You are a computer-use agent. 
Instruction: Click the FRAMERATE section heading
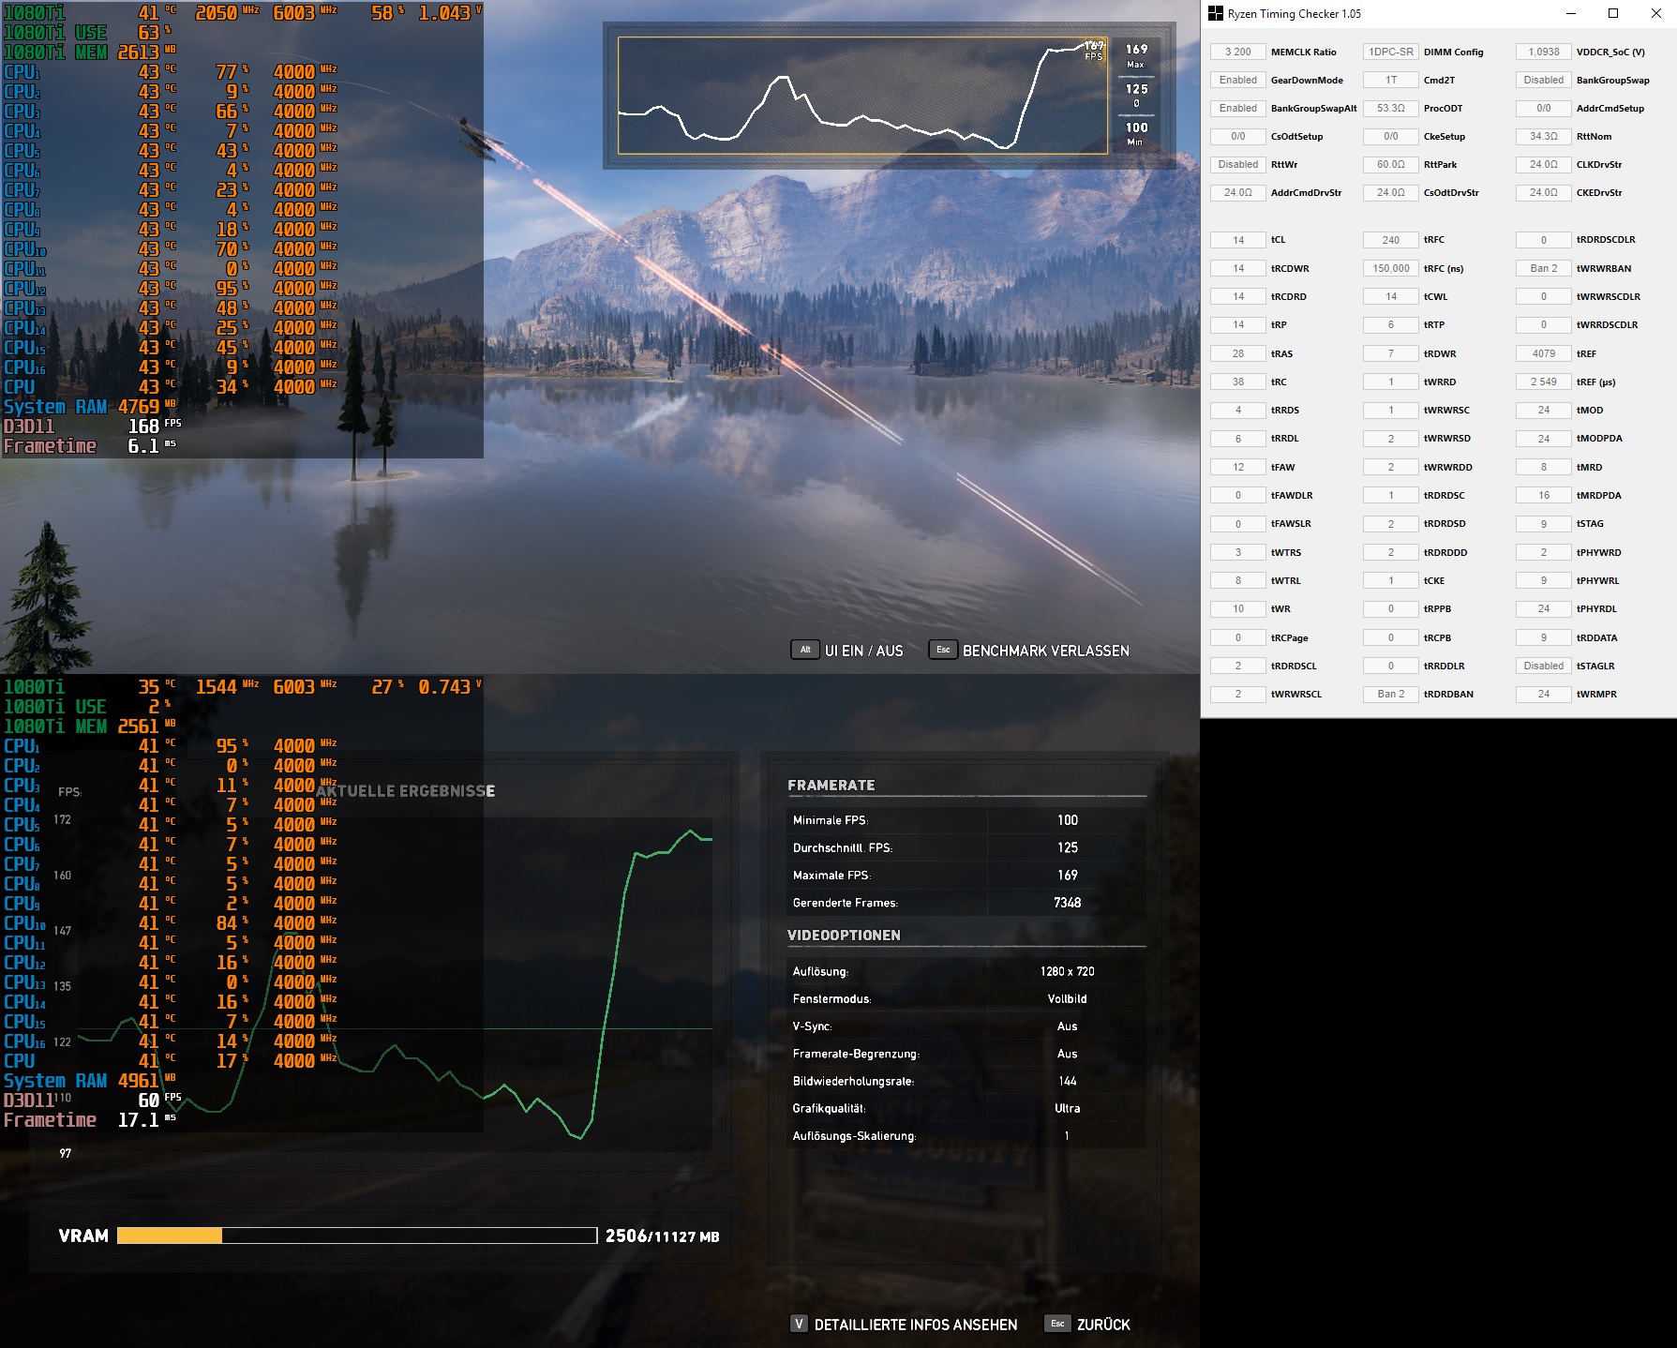point(831,785)
